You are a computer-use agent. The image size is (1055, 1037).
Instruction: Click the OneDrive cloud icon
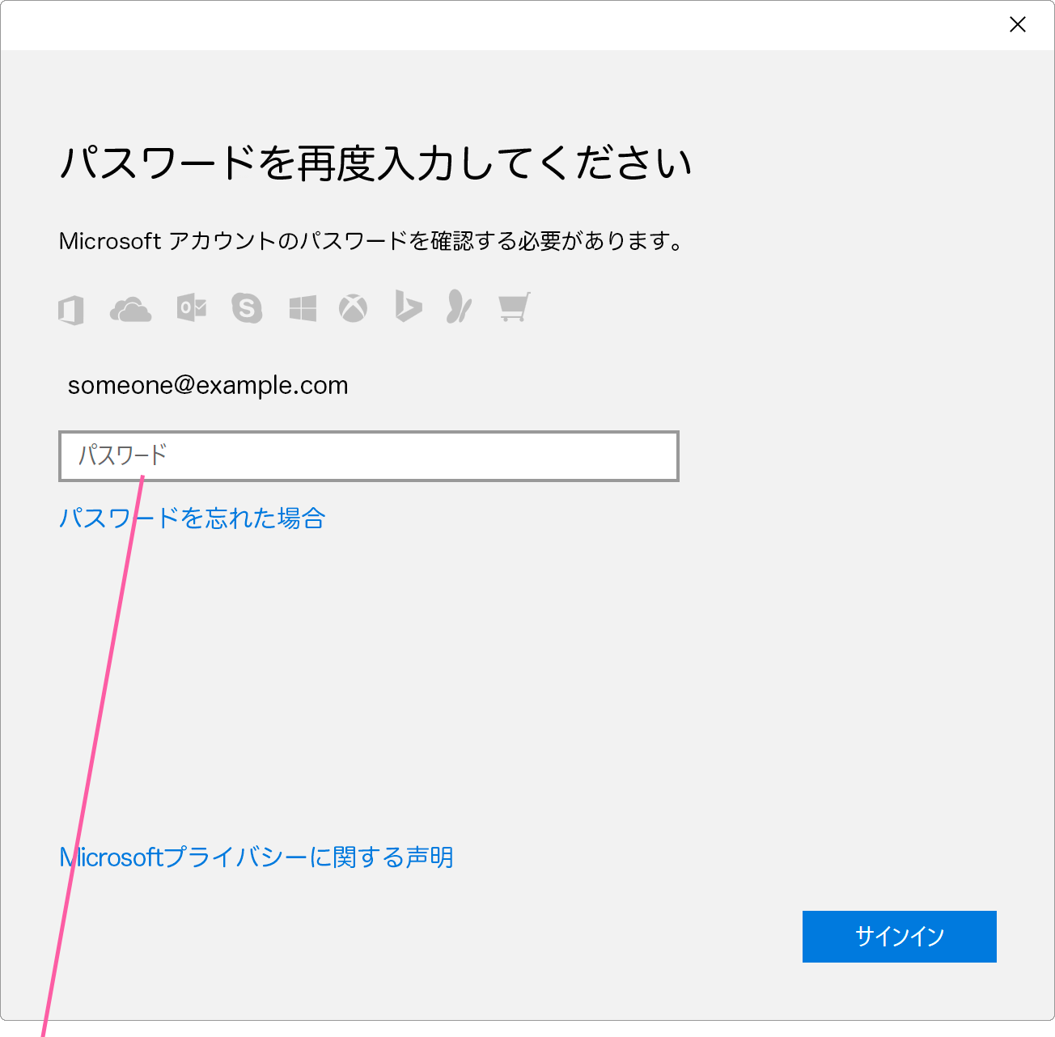[130, 310]
